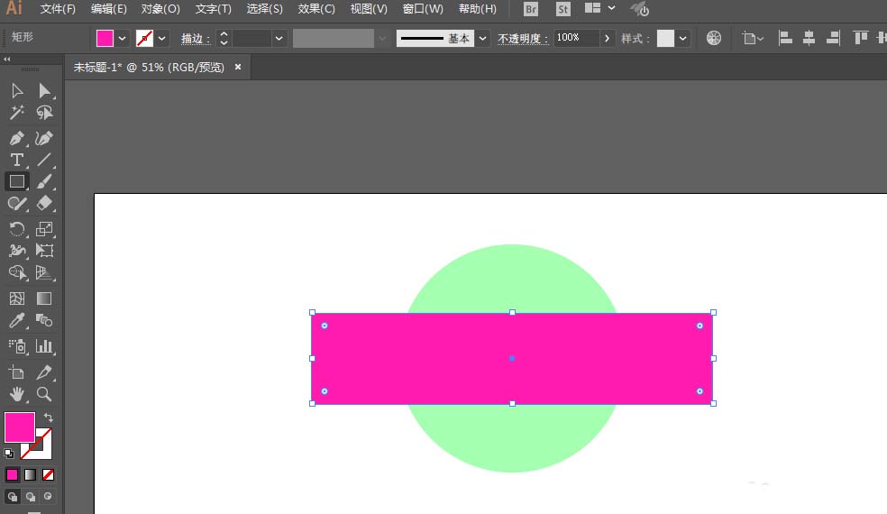Click the GPU performance rocket icon
The image size is (887, 514).
[x=640, y=8]
